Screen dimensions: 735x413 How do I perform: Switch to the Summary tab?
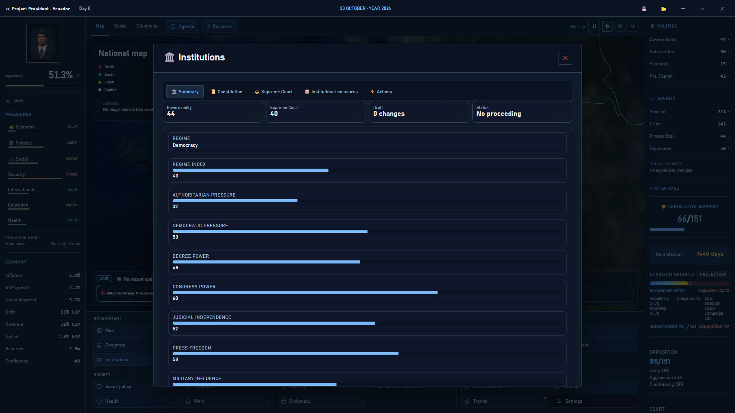[185, 92]
